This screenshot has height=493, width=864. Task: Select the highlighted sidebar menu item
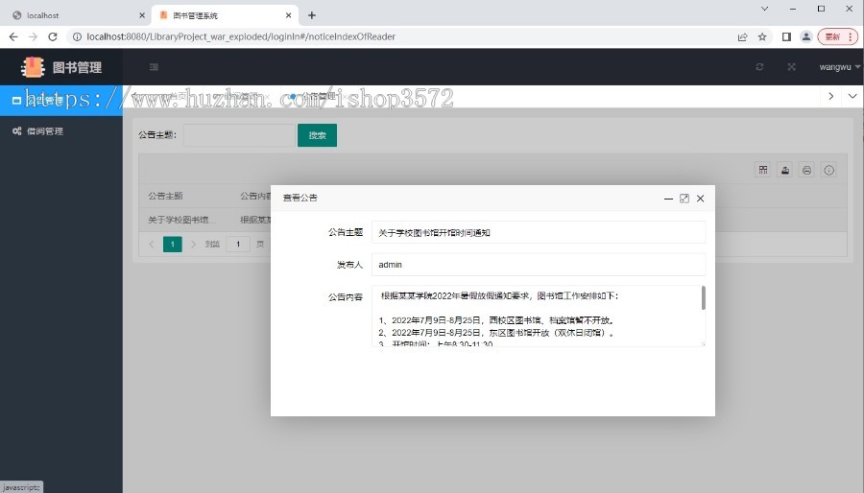pos(61,100)
